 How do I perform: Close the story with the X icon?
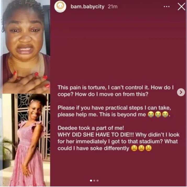[182, 7]
